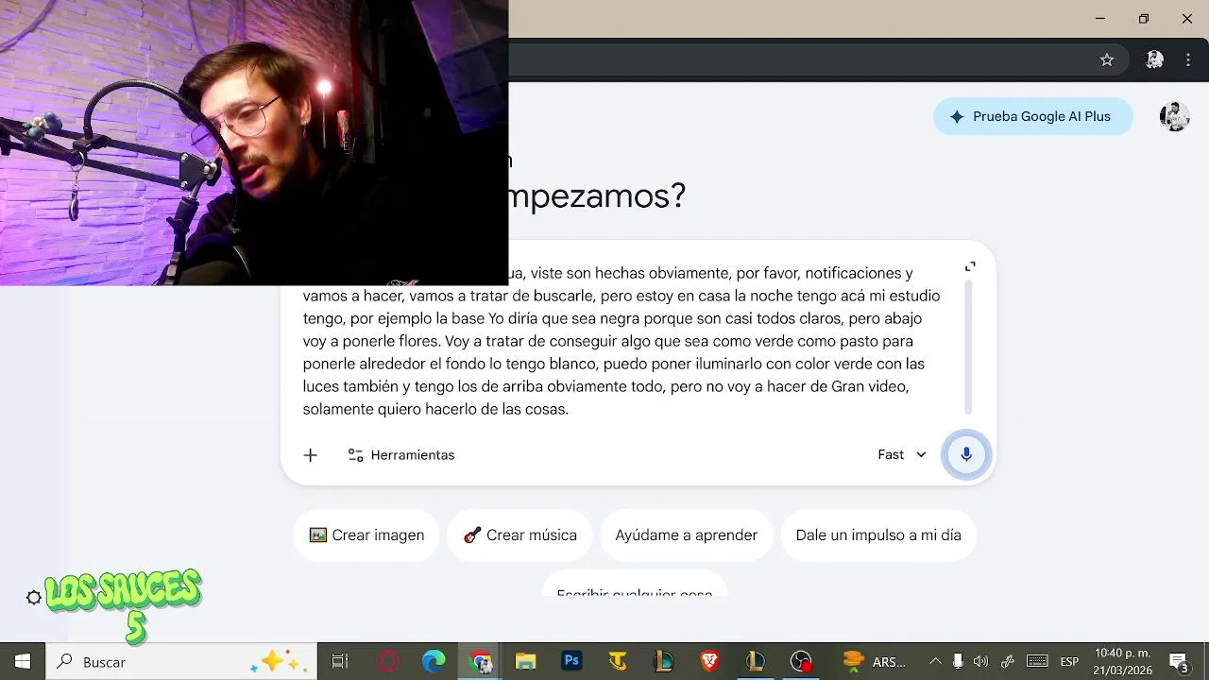
Task: Click the ESP language indicator
Action: (1069, 662)
